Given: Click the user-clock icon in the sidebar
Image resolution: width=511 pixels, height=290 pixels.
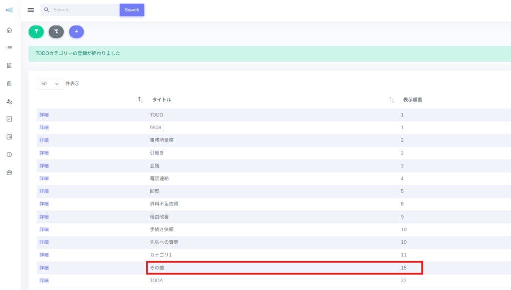Looking at the screenshot, I should coord(9,101).
